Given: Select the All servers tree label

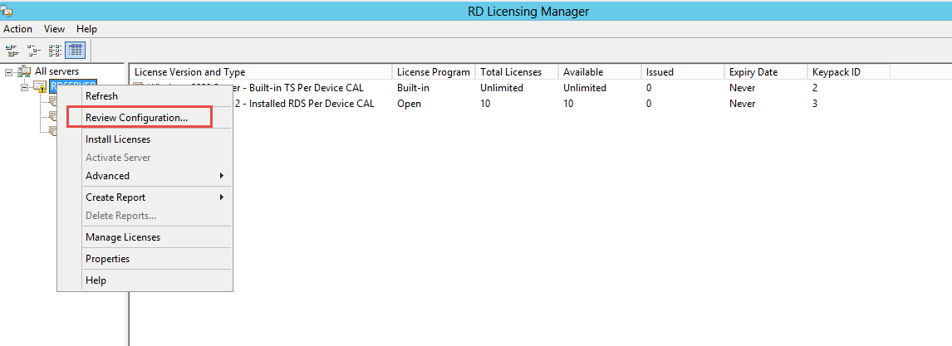Looking at the screenshot, I should [x=57, y=71].
